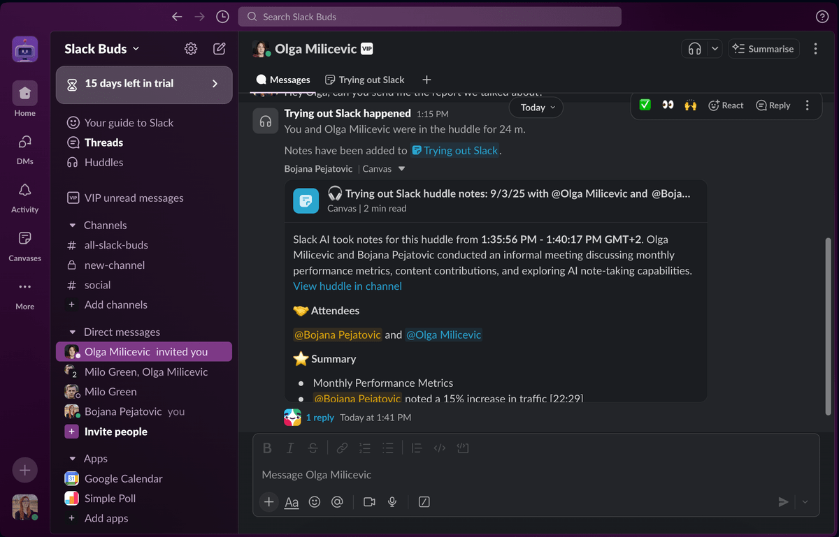Open workspace settings gear icon
Screen dimensions: 839x537
(x=191, y=49)
